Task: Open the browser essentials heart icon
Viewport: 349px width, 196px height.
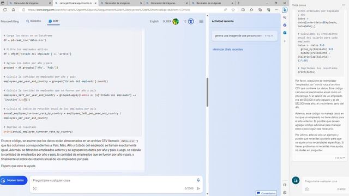Action: pyautogui.click(x=268, y=10)
